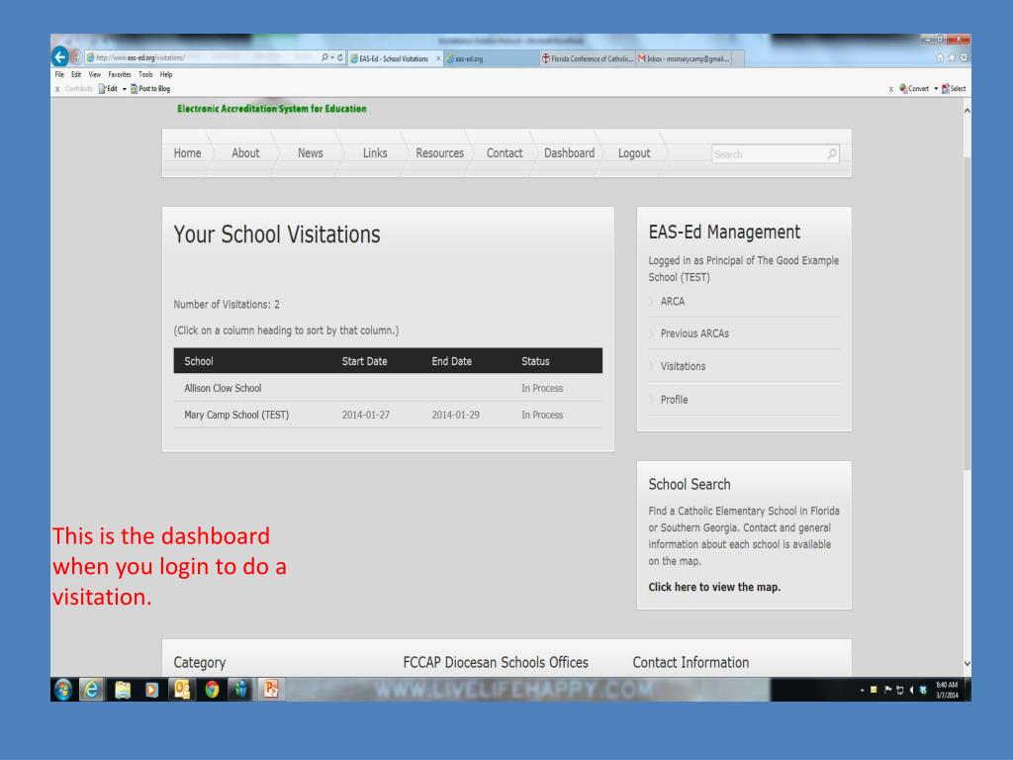This screenshot has height=760, width=1013.
Task: Click the 2014-01-29 end date cell
Action: coord(455,415)
